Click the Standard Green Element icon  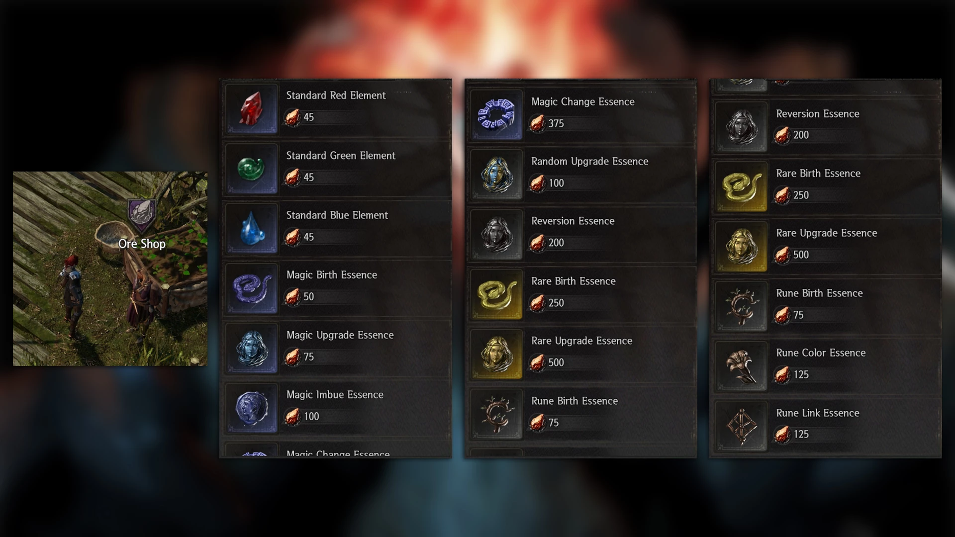tap(252, 169)
